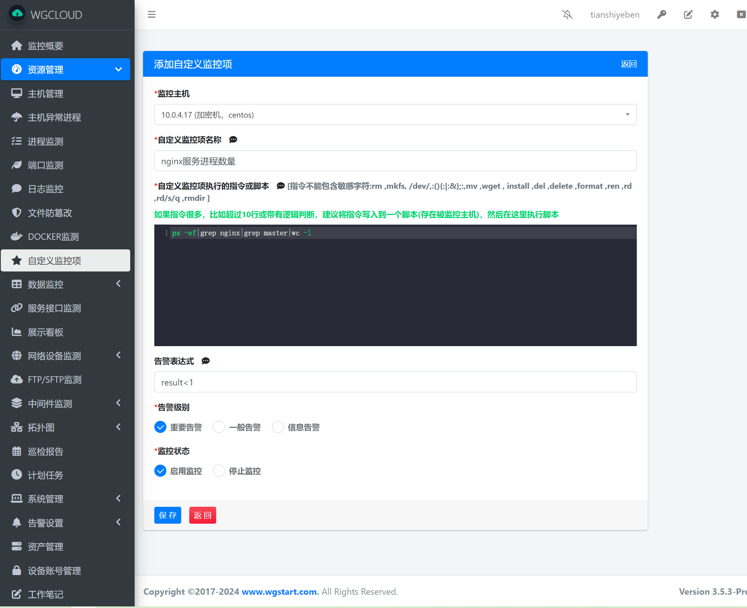Open the www.wgstart.com footer link
The width and height of the screenshot is (747, 608).
pyautogui.click(x=279, y=592)
